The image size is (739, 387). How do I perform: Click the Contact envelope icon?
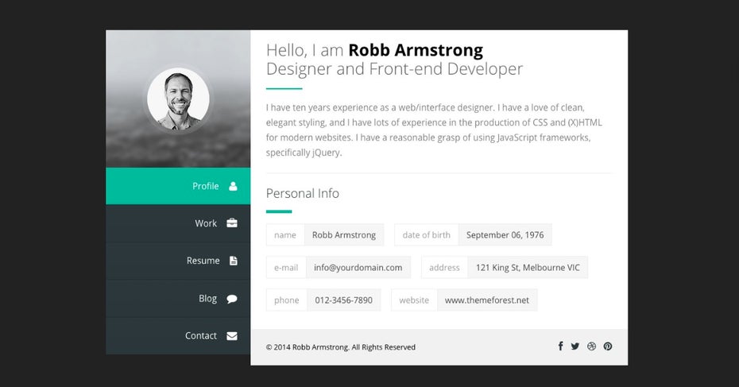coord(232,336)
